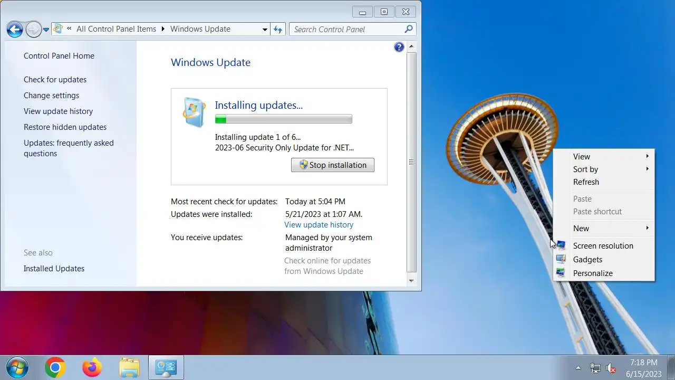The height and width of the screenshot is (380, 675).
Task: Expand the address bar history dropdown
Action: [x=265, y=30]
